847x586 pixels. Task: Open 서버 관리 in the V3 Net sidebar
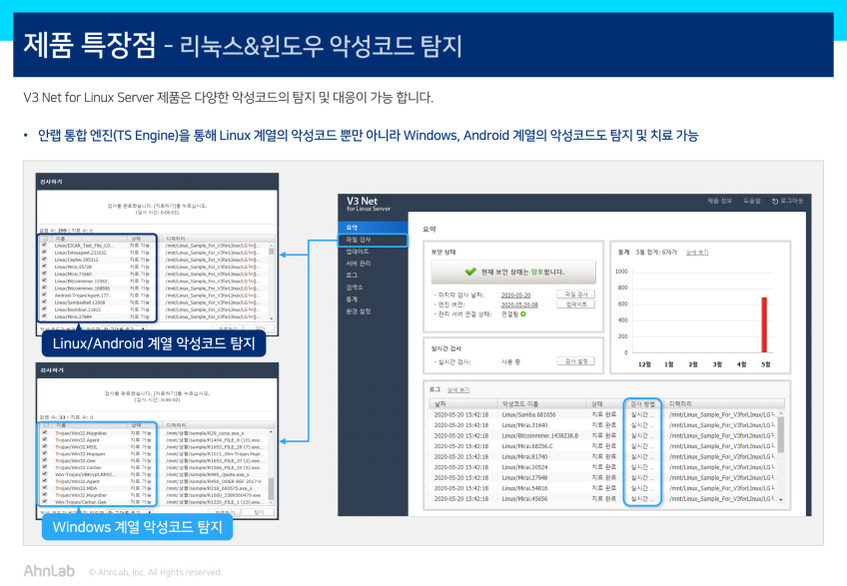tap(373, 264)
